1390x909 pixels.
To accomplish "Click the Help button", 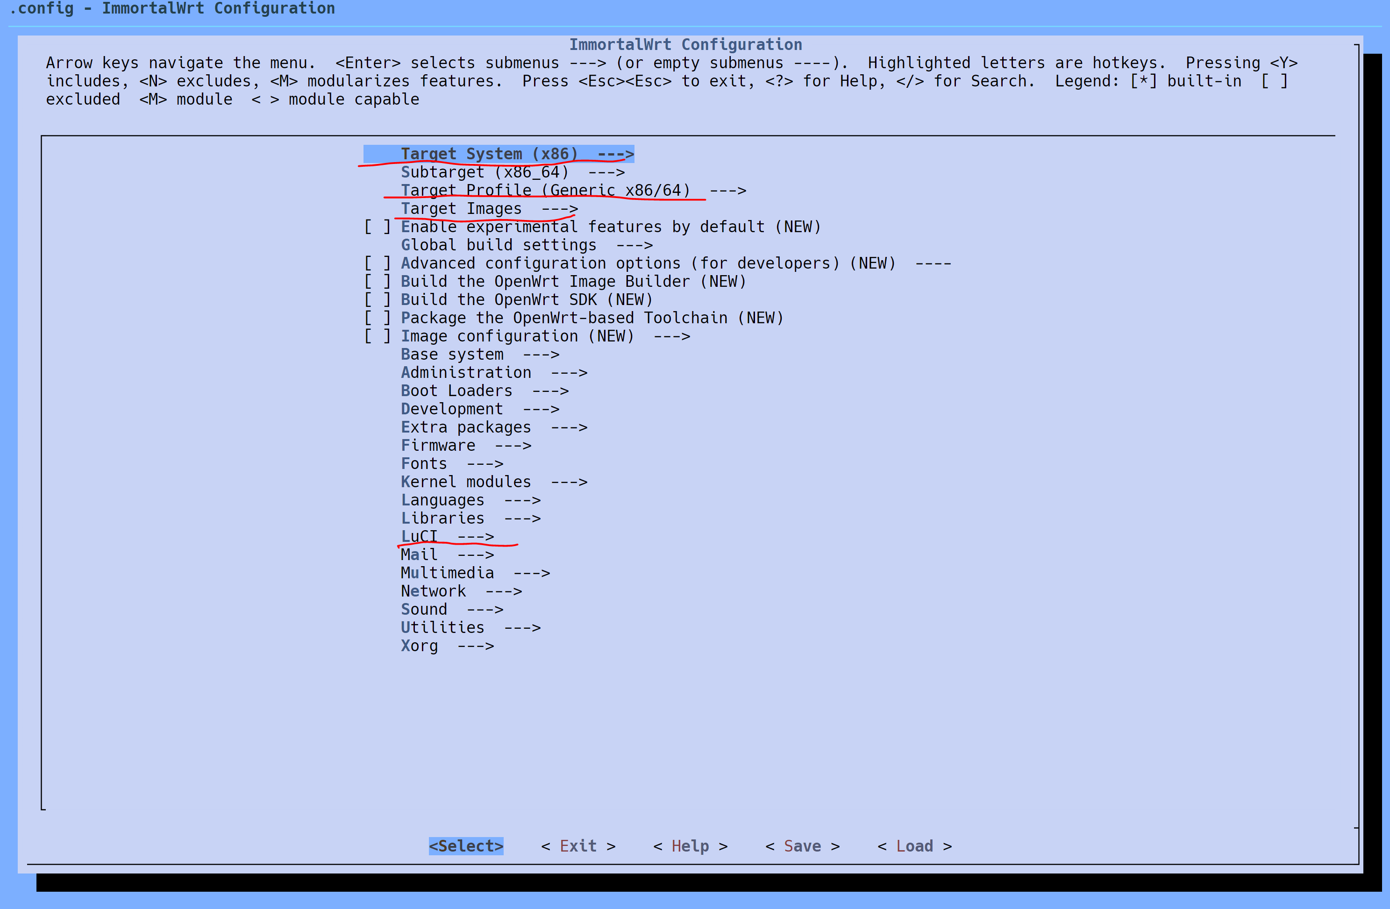I will (x=691, y=846).
